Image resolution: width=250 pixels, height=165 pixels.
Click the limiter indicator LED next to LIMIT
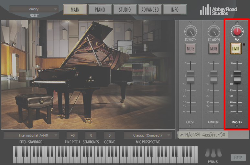(244, 44)
